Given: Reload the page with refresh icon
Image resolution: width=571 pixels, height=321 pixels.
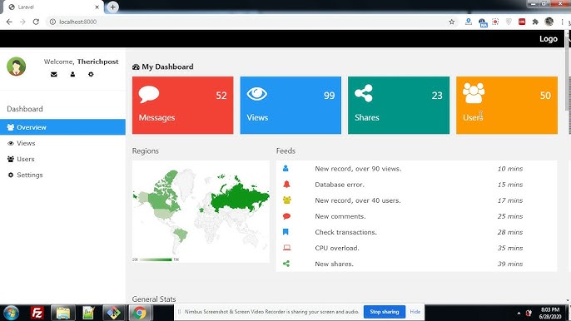Looking at the screenshot, I should (36, 22).
